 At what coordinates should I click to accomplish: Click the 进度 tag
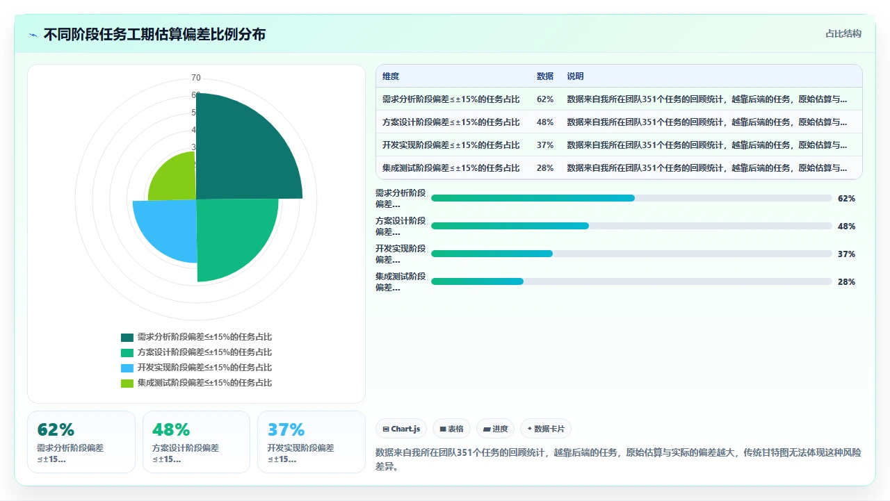[495, 429]
